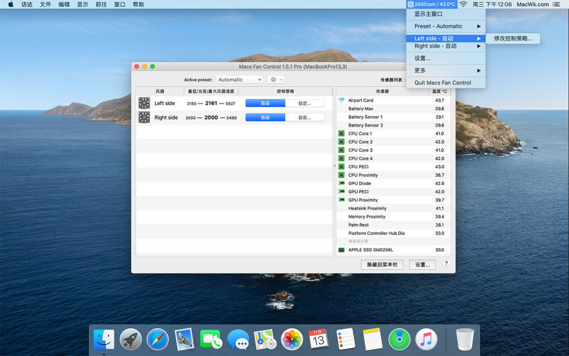Click the splitter handle between fan and sensor panels
Image resolution: width=569 pixels, height=356 pixels.
pyautogui.click(x=334, y=166)
